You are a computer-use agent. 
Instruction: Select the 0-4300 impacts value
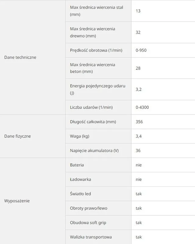(142, 107)
